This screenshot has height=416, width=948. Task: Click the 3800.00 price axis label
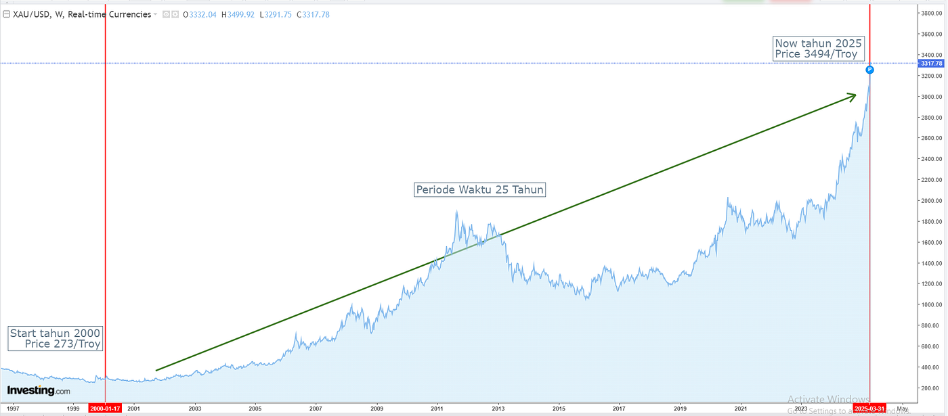pyautogui.click(x=931, y=13)
